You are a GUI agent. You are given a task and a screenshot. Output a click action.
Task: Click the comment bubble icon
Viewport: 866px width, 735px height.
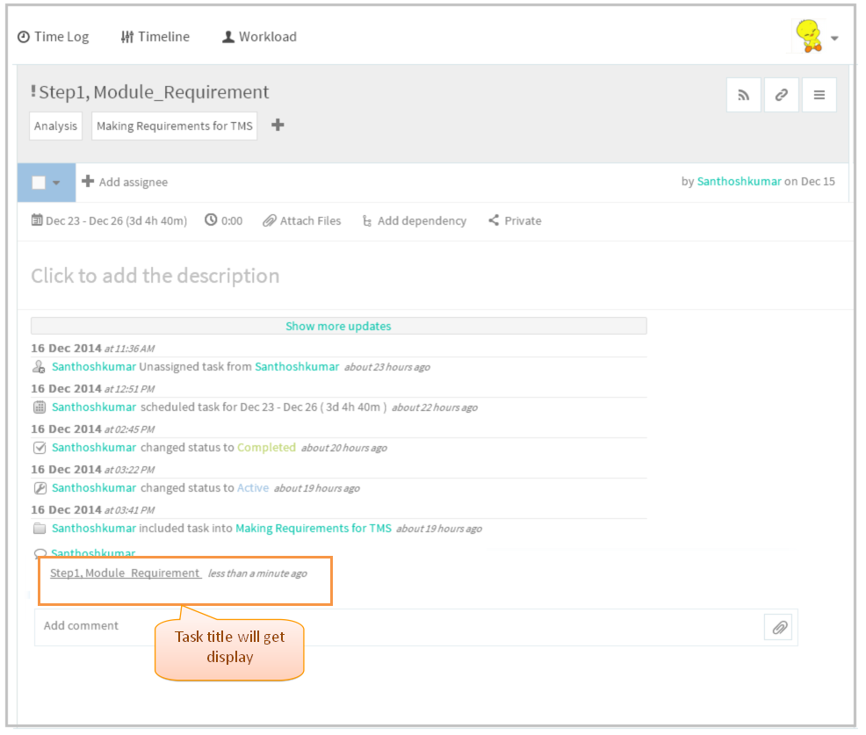coord(40,552)
